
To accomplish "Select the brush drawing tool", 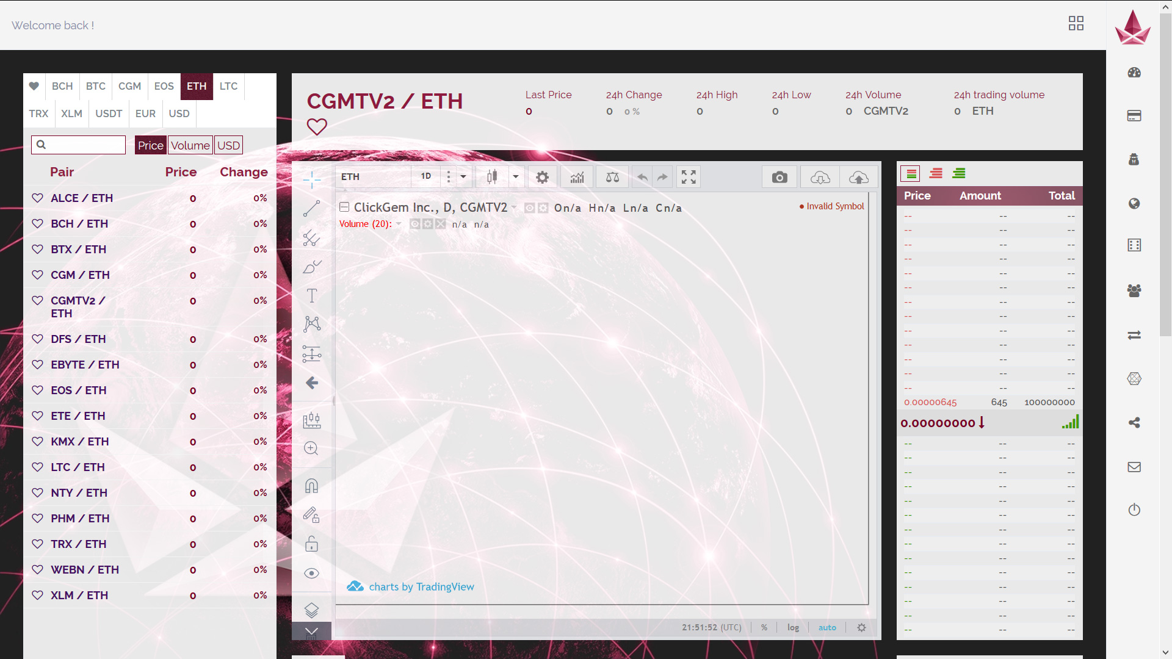I will 312,267.
